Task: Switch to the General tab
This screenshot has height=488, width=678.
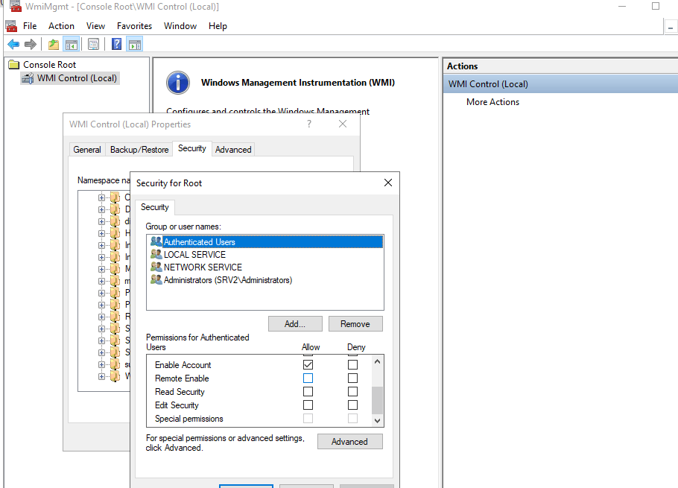Action: pos(87,150)
